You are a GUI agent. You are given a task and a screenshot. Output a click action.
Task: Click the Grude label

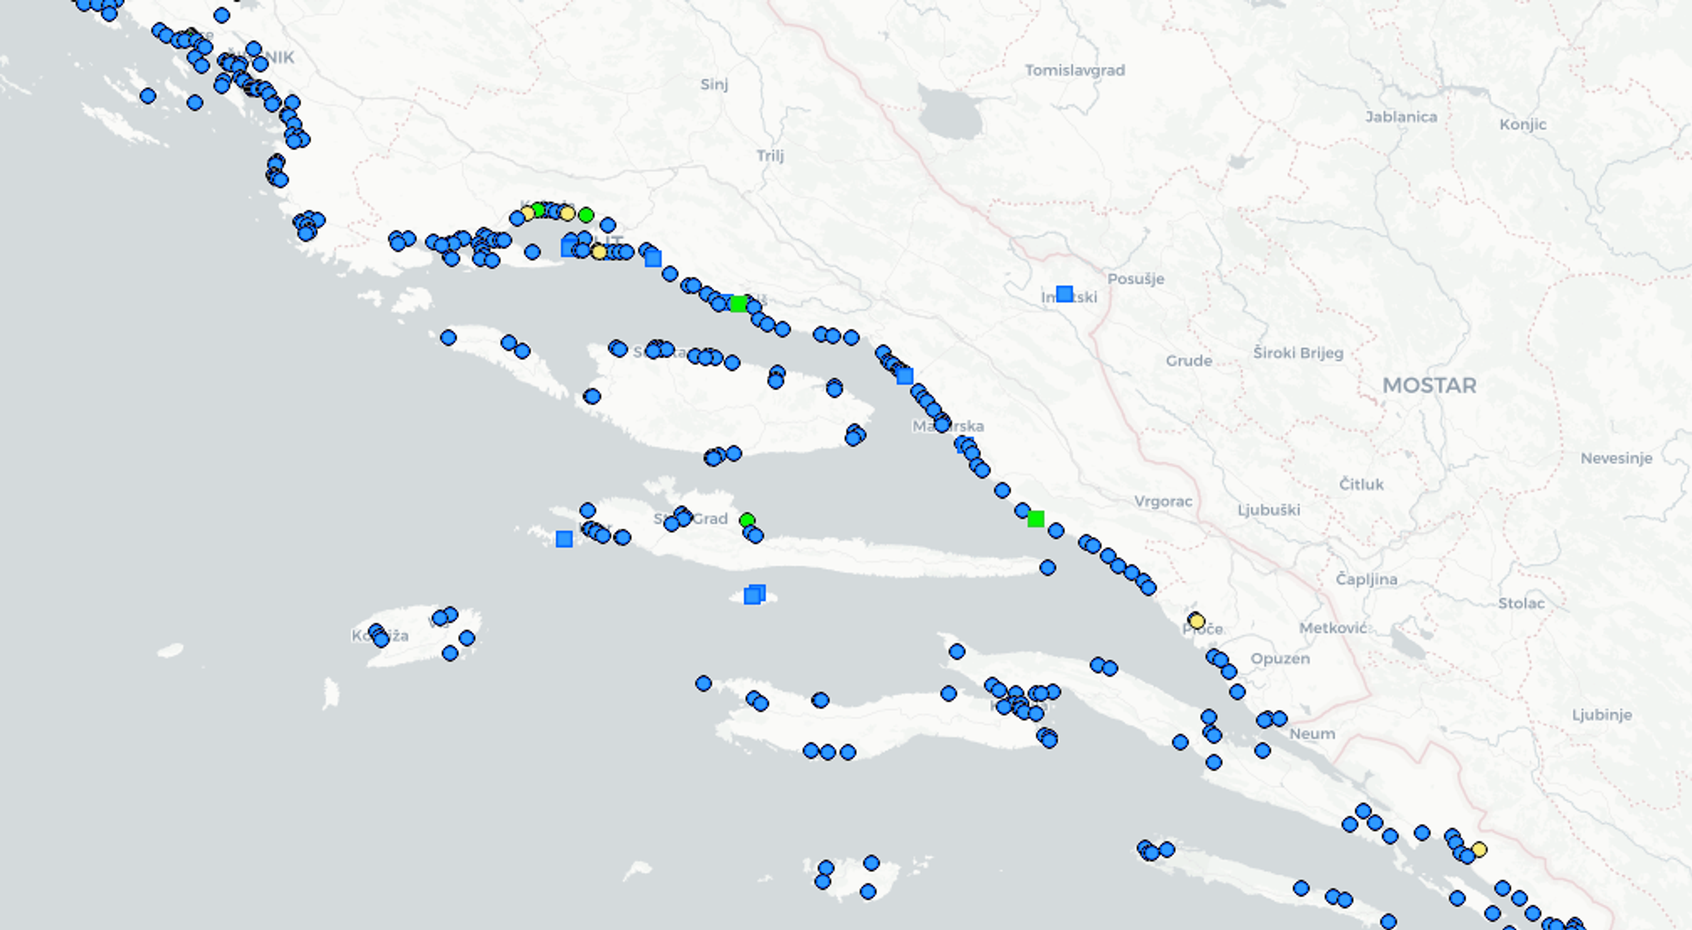pyautogui.click(x=1189, y=360)
